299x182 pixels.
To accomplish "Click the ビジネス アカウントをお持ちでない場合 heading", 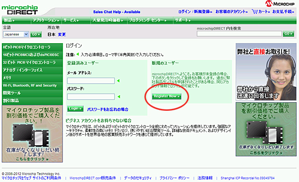I will pyautogui.click(x=98, y=120).
